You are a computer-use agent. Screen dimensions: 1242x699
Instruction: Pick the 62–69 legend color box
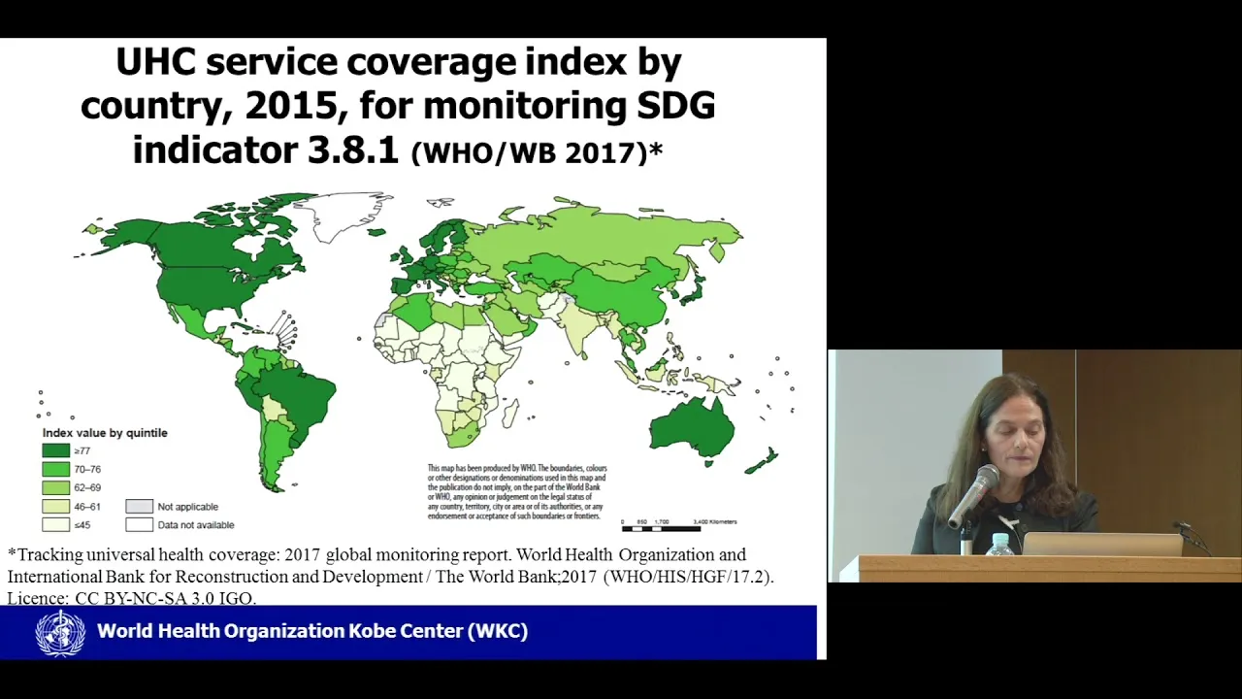pyautogui.click(x=55, y=487)
